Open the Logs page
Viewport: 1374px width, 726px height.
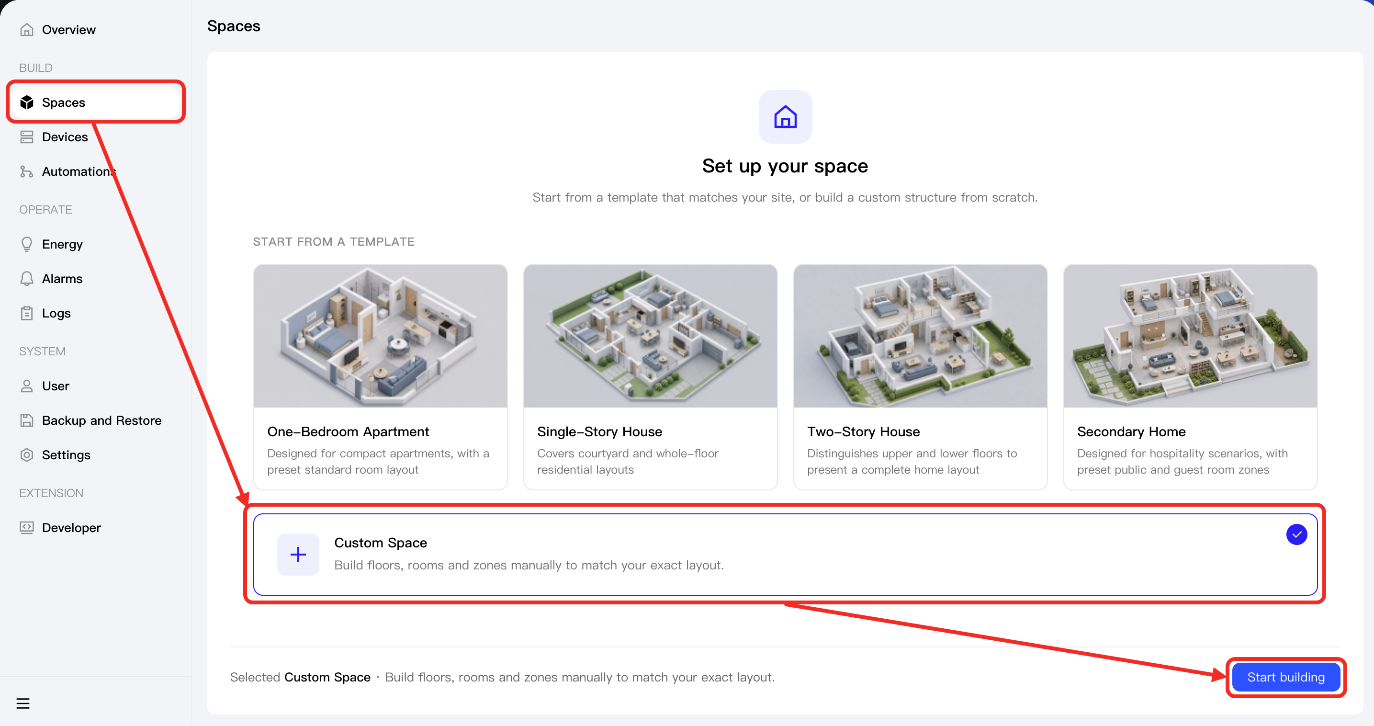(x=96, y=314)
